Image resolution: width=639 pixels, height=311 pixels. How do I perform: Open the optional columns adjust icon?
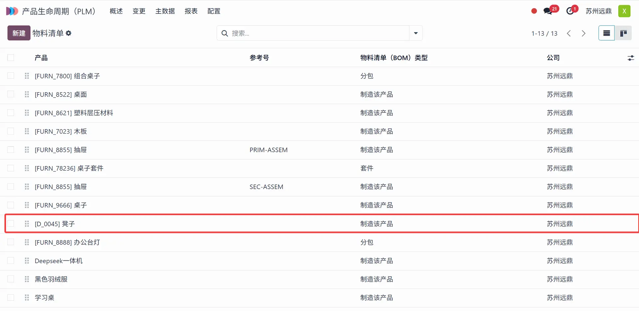[x=631, y=58]
